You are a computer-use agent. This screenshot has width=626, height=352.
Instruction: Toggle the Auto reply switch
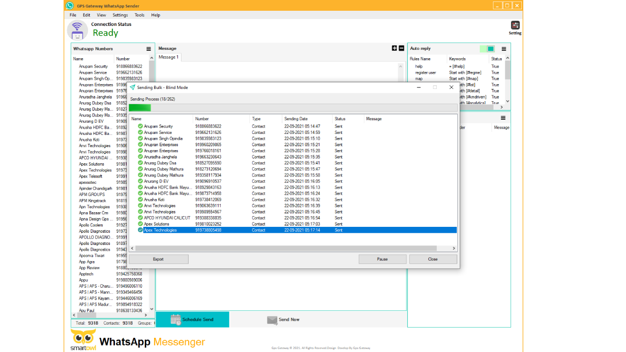(x=487, y=48)
